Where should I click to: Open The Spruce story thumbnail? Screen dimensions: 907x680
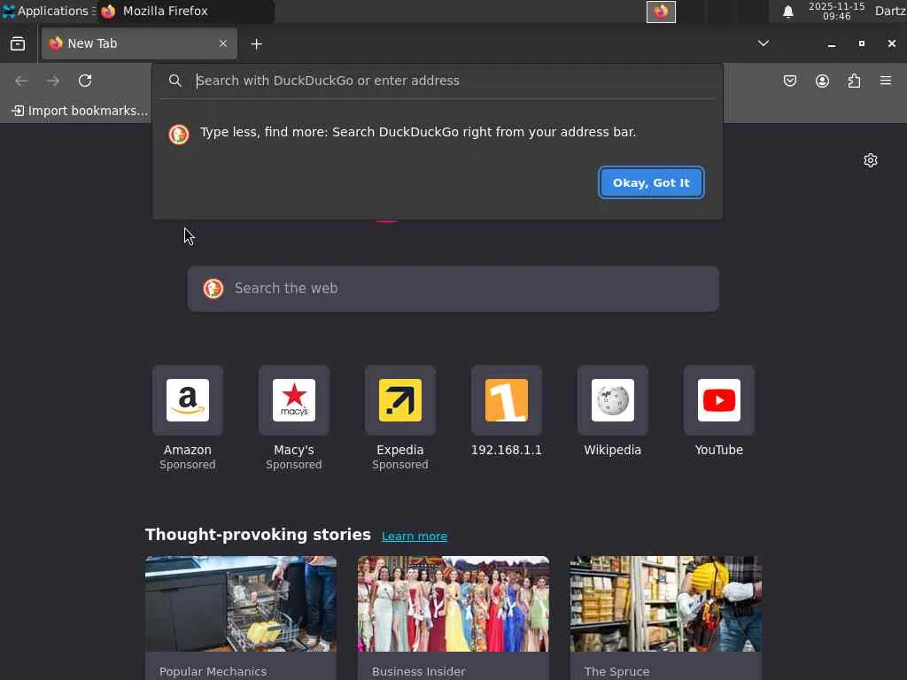[x=666, y=604]
